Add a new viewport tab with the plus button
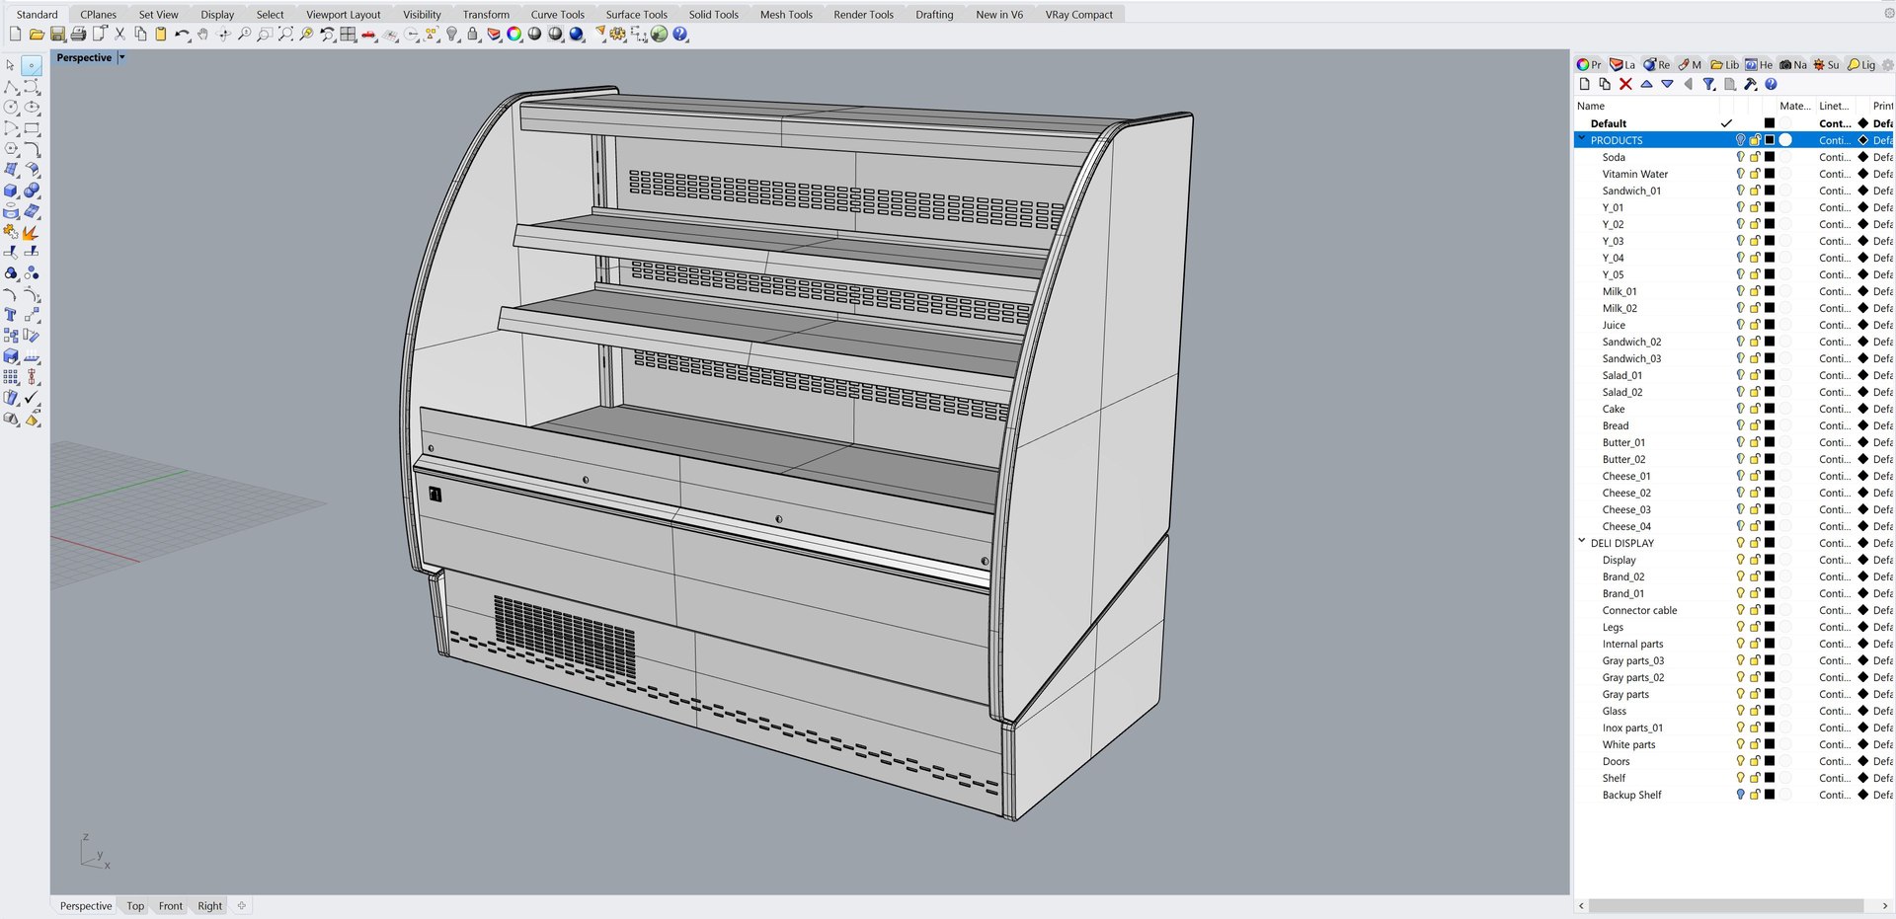This screenshot has width=1896, height=919. (x=242, y=905)
